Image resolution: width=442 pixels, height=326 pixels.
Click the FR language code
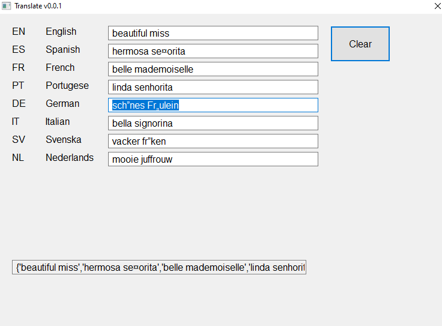[19, 68]
